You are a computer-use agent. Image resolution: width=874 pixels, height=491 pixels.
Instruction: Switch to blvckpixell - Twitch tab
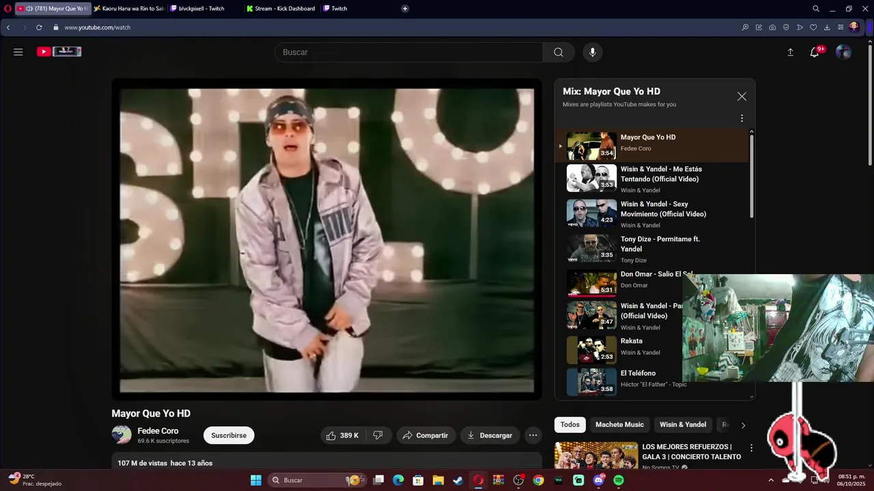coord(205,9)
